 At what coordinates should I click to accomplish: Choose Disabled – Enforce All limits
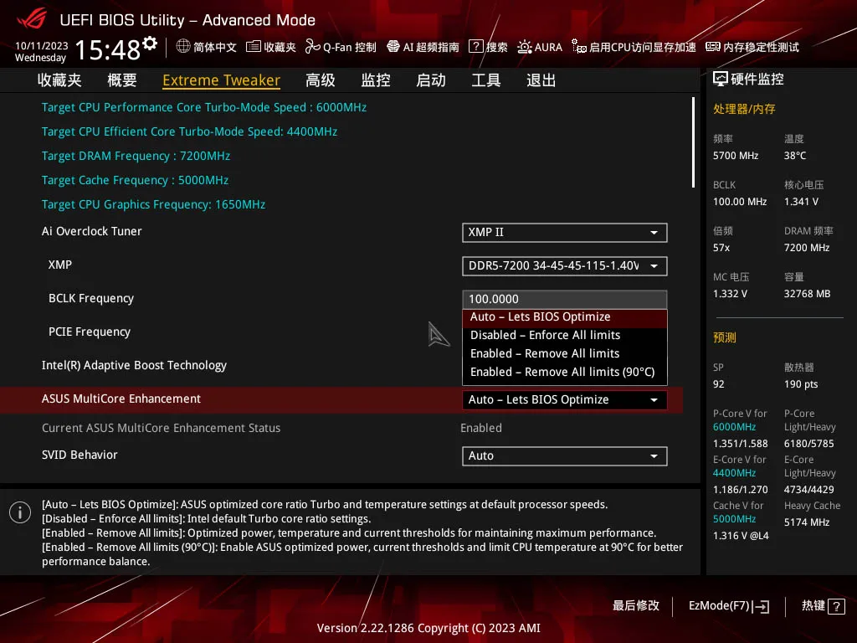565,335
